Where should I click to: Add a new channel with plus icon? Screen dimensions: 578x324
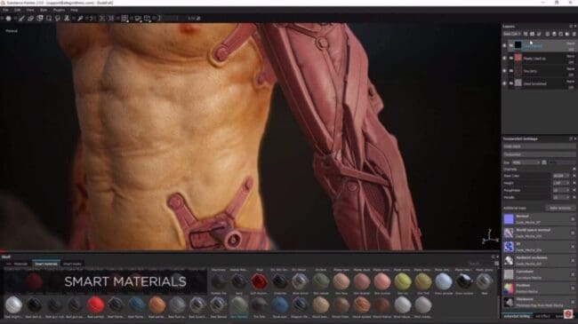pyautogui.click(x=574, y=169)
